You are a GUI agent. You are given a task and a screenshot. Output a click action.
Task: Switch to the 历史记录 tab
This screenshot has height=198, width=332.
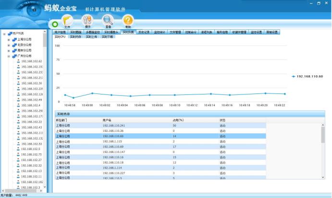pyautogui.click(x=144, y=32)
